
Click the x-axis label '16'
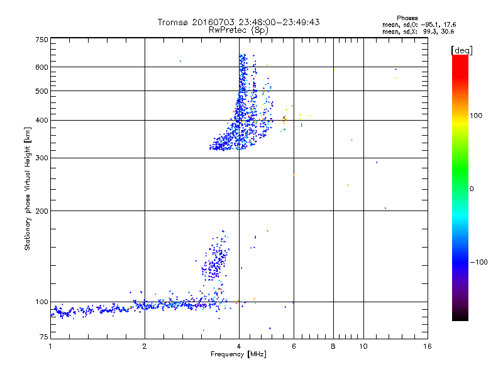click(428, 346)
